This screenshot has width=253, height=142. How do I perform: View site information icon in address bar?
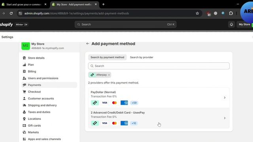pos(20,13)
